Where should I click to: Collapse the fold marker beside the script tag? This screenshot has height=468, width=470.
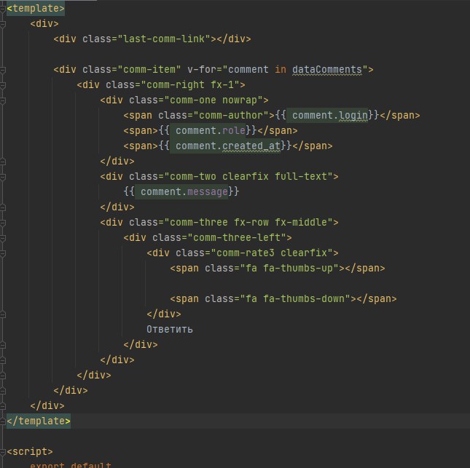[3, 451]
